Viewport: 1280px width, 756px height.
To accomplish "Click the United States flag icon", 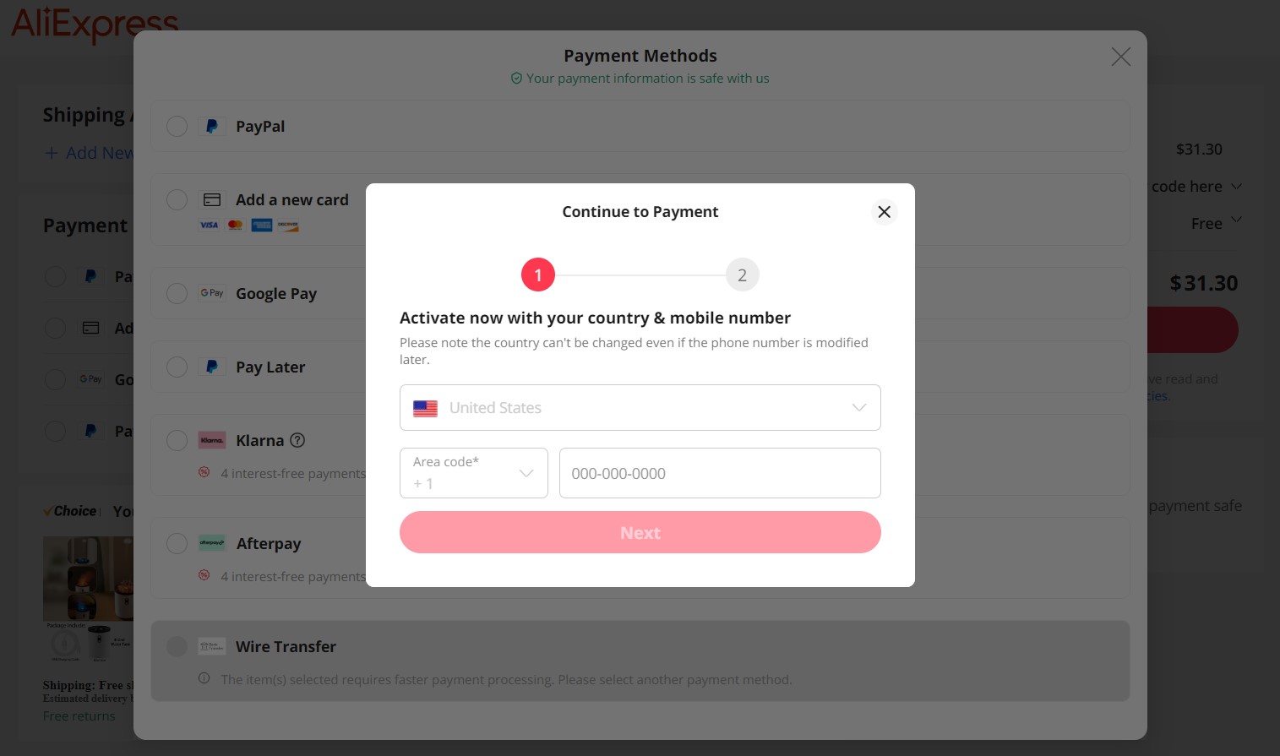I will coord(425,408).
